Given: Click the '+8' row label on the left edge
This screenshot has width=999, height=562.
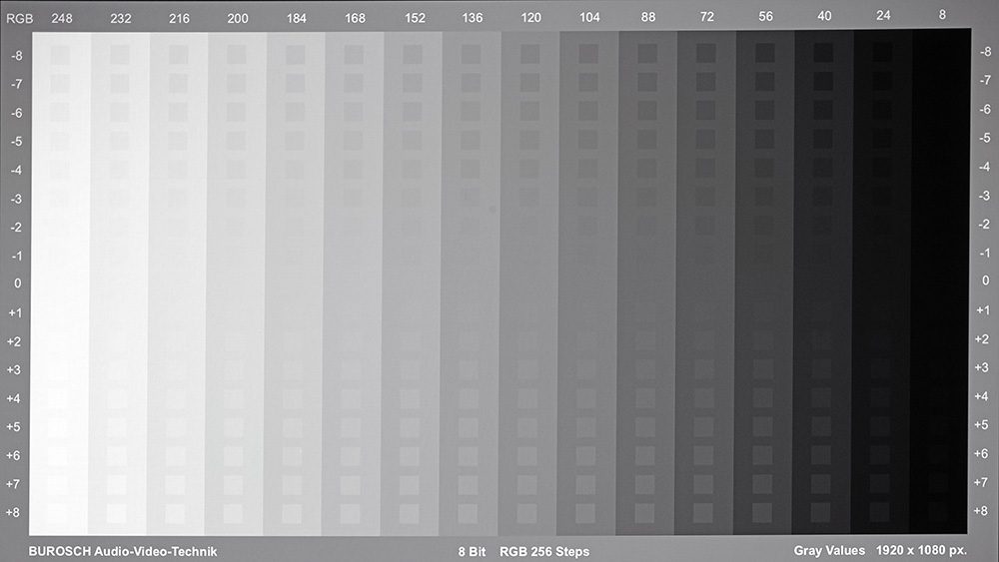Looking at the screenshot, I should pos(13,512).
